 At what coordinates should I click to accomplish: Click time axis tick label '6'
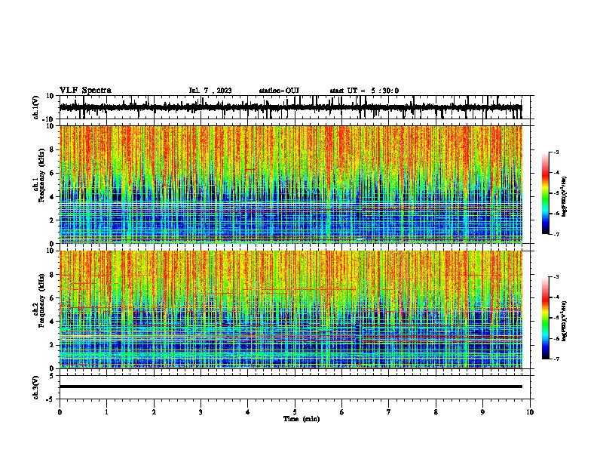point(342,412)
